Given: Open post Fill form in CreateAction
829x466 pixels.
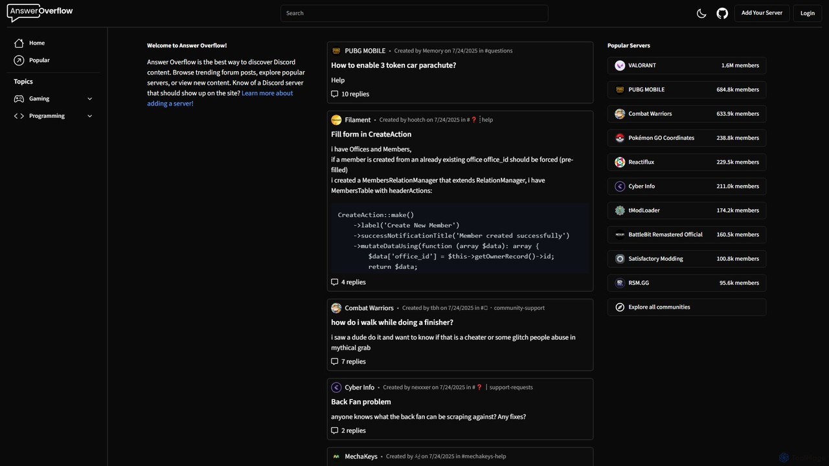Looking at the screenshot, I should pos(371,135).
